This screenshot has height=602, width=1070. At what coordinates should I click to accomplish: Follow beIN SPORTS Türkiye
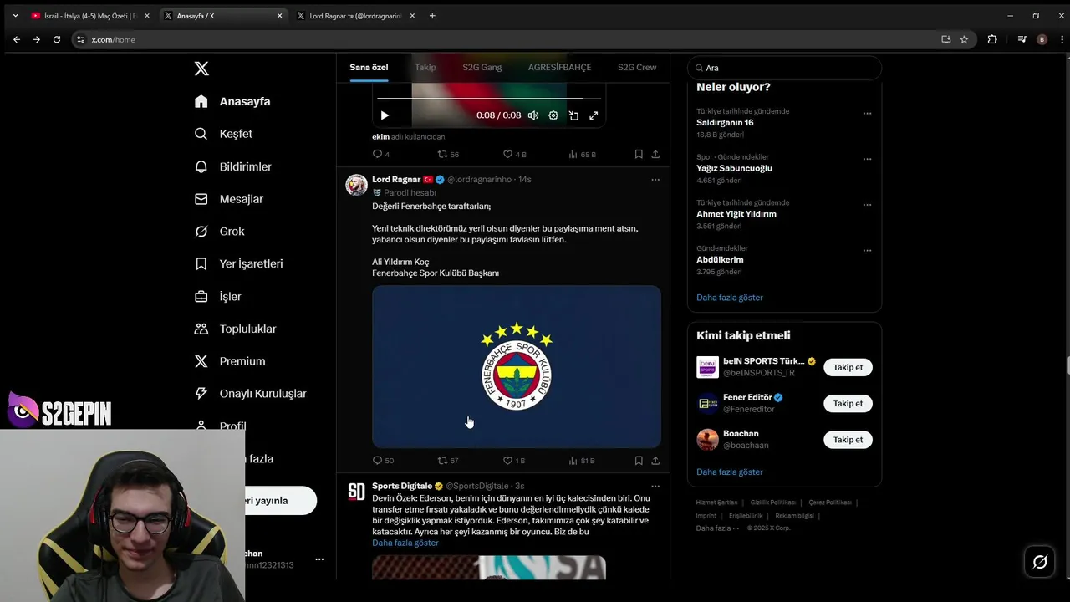848,367
